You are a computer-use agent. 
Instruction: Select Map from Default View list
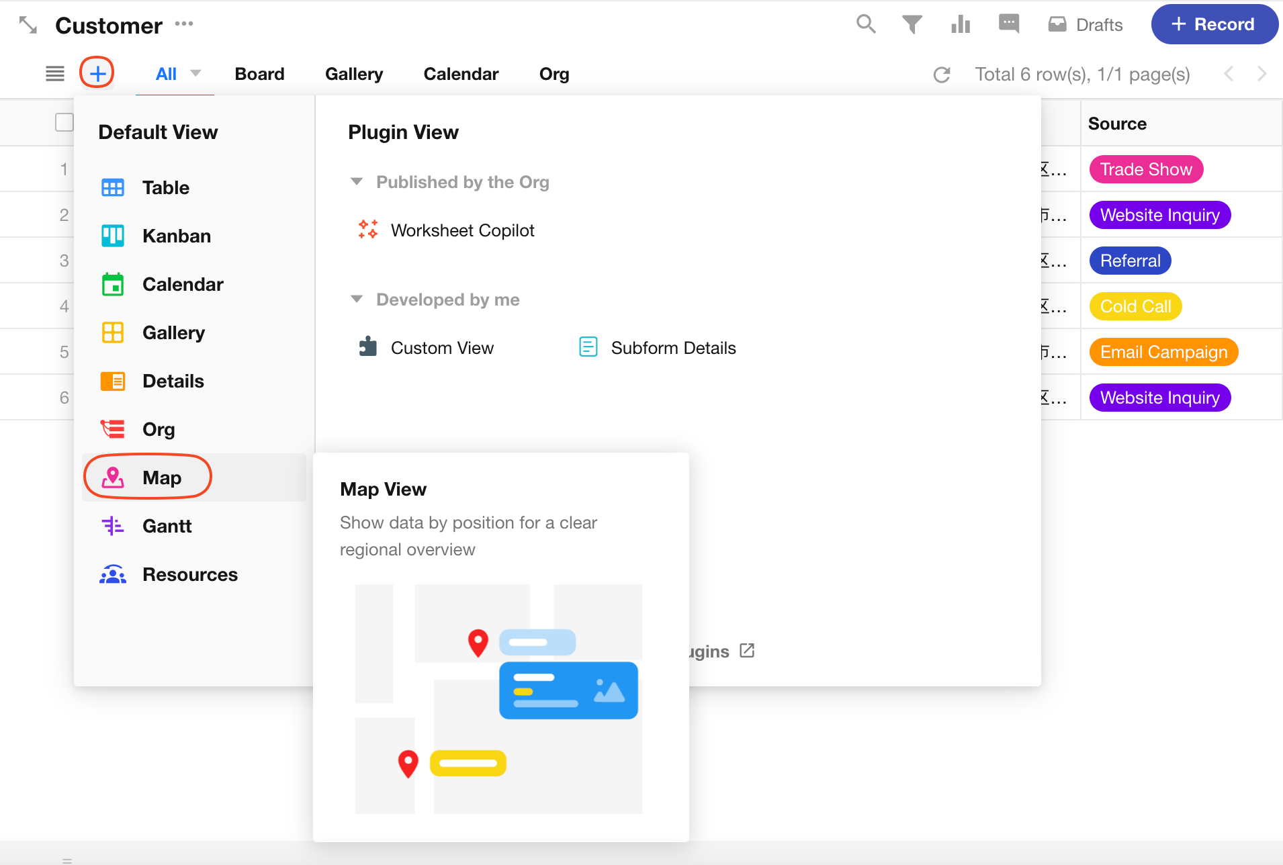tap(161, 477)
